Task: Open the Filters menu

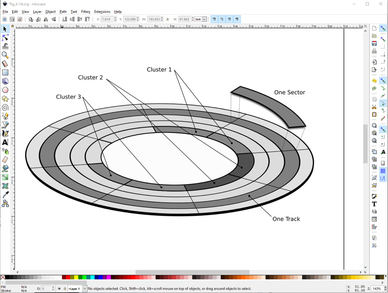Action: (x=86, y=12)
